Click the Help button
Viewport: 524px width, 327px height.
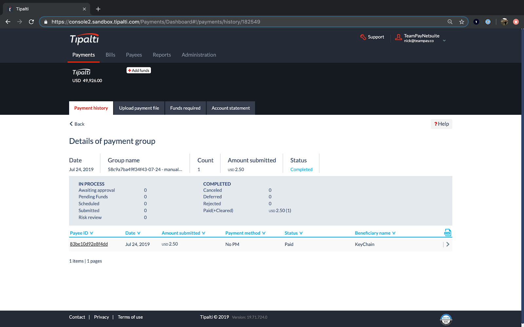441,124
